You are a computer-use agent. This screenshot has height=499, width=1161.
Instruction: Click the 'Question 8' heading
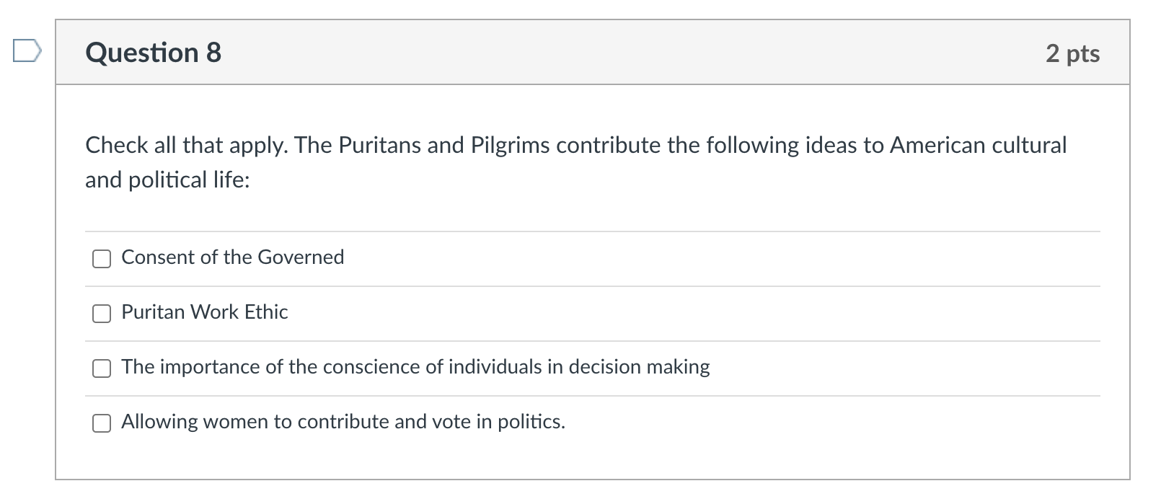pyautogui.click(x=153, y=53)
